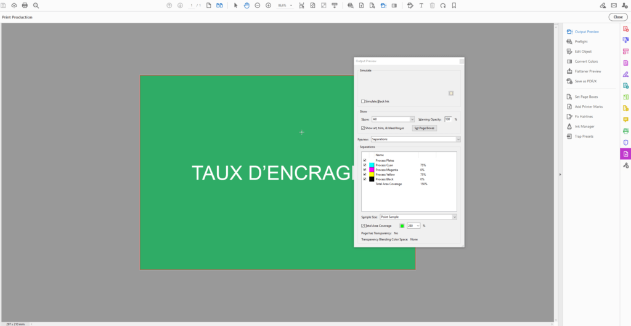Click the page number field

(192, 6)
